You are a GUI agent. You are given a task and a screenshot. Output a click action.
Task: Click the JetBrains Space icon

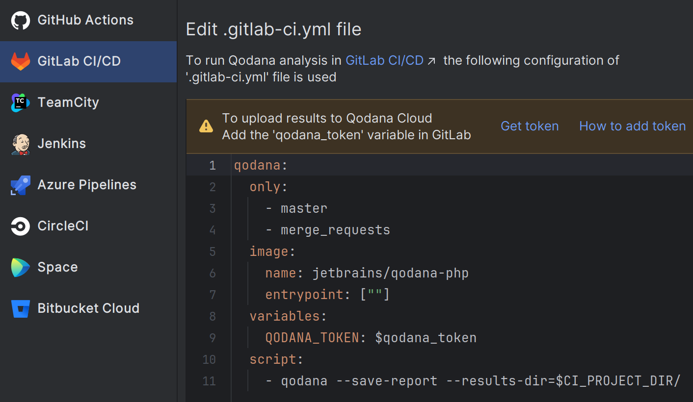tap(20, 267)
